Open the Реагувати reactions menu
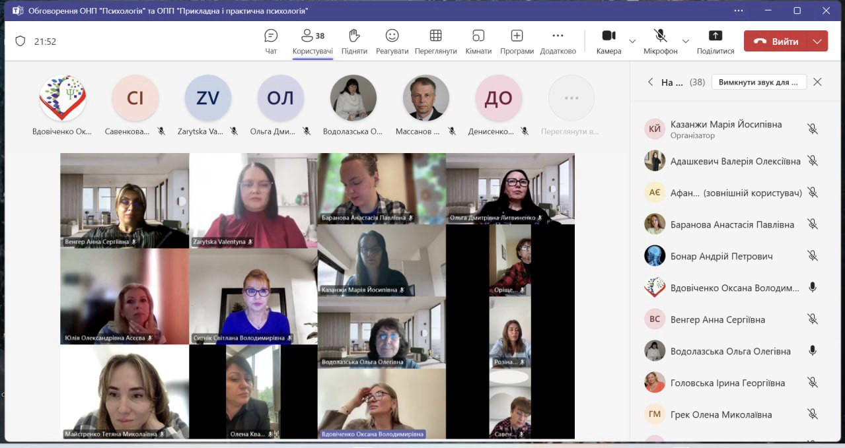Screen dimensions: 845x448 392,42
